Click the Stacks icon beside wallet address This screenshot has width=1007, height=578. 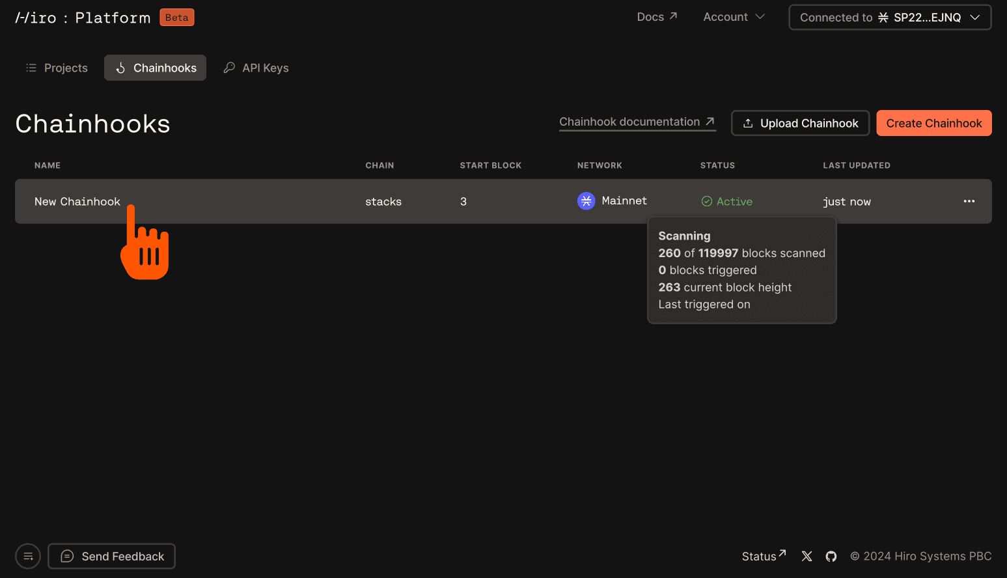[x=883, y=18]
